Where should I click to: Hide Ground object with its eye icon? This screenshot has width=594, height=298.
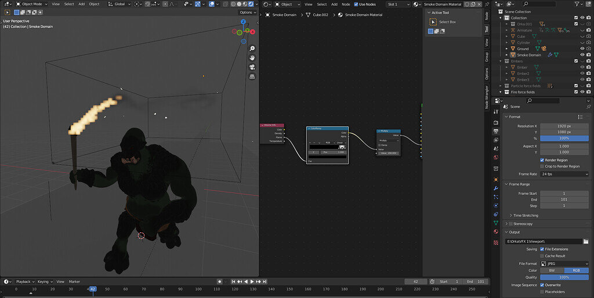tap(582, 49)
